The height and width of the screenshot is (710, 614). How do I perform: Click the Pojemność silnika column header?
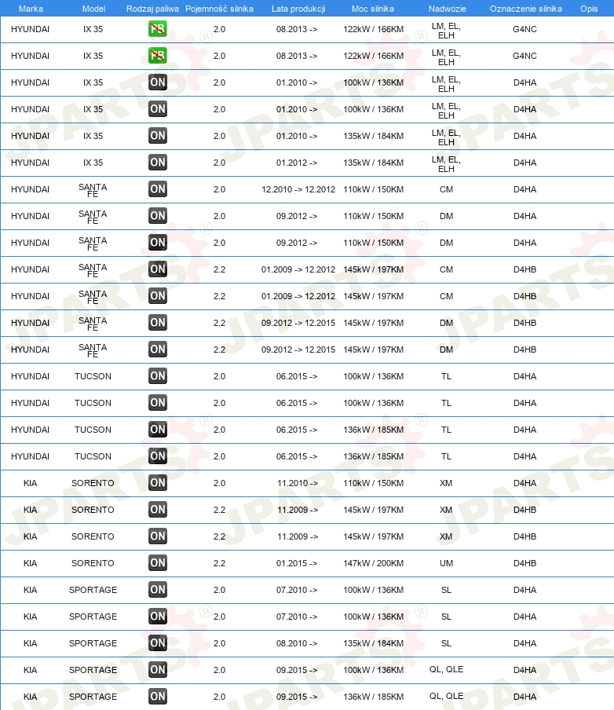click(219, 9)
